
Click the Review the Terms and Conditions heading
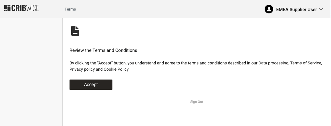pos(103,50)
